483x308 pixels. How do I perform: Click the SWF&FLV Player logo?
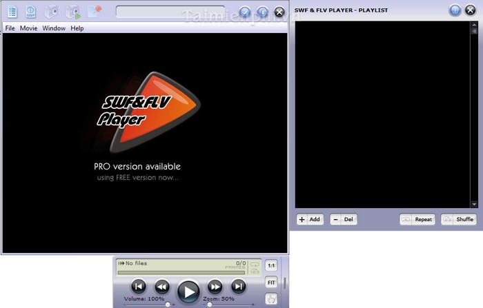tap(148, 112)
